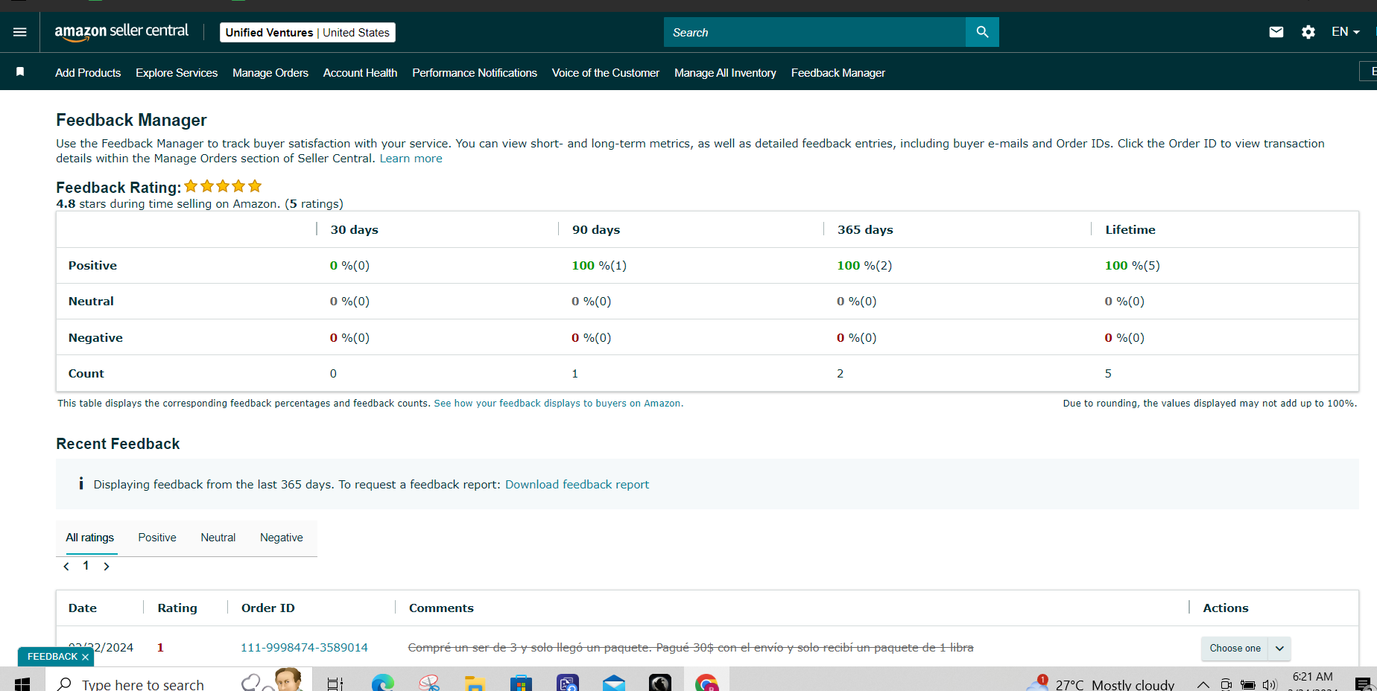Open Performance Notifications
1377x691 pixels.
tap(475, 73)
